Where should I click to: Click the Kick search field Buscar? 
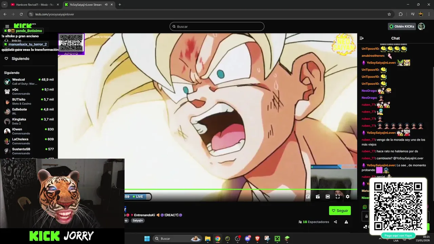click(x=217, y=26)
